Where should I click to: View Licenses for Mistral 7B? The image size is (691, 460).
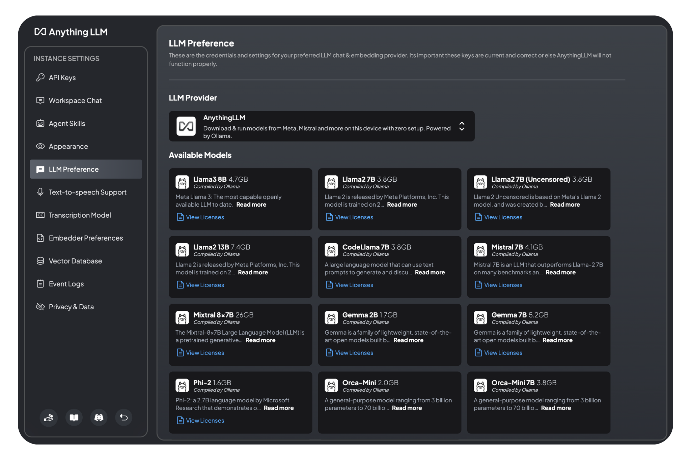click(x=498, y=285)
